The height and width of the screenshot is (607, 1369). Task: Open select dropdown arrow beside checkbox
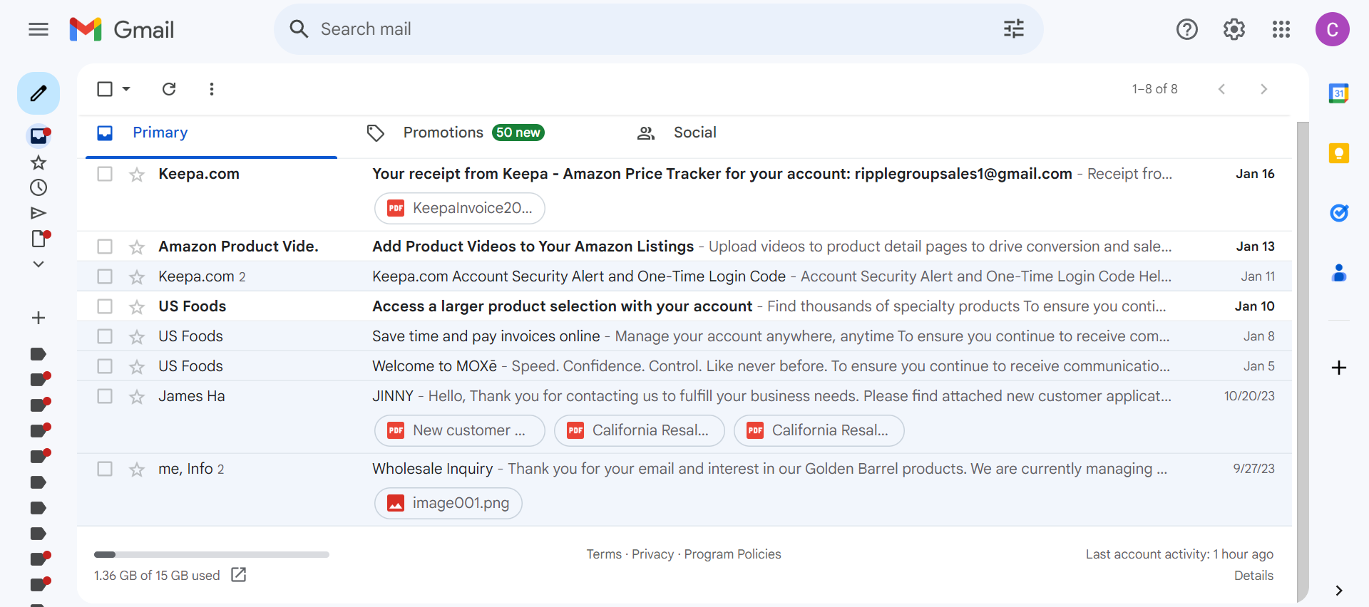click(x=126, y=89)
